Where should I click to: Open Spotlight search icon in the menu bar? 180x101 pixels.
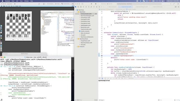160,1
